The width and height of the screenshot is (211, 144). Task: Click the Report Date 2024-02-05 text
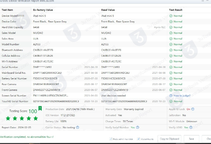click(x=17, y=128)
